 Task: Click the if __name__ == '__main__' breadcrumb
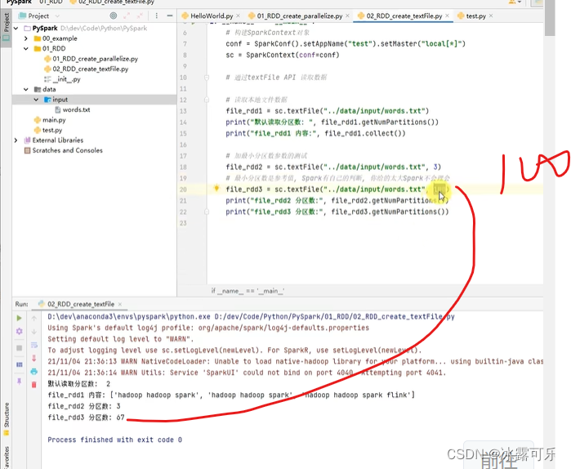248,291
